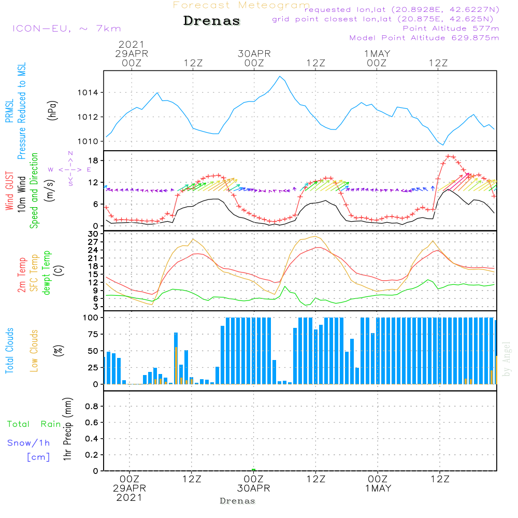The image size is (518, 518).
Task: Click the small green rain marker at 30APR 00Z
Action: [253, 470]
